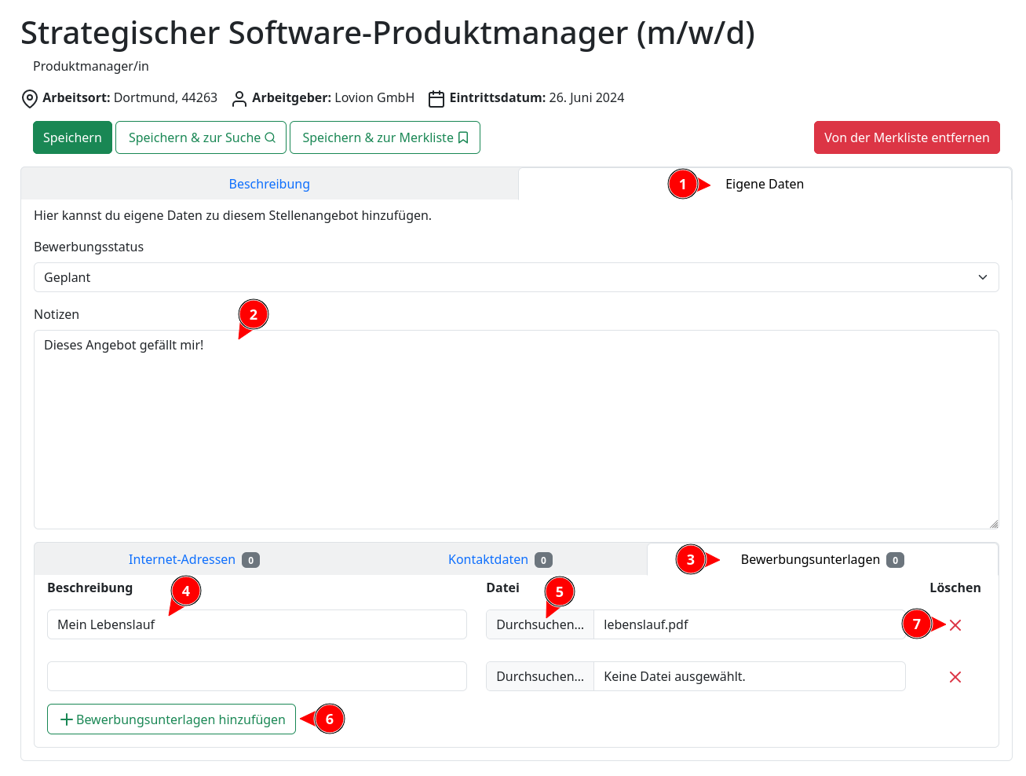Click the Speichern button

(x=72, y=137)
